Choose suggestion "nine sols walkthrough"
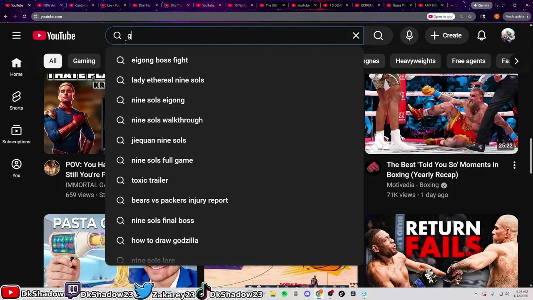Screen dimensions: 533x300 click(x=234, y=120)
